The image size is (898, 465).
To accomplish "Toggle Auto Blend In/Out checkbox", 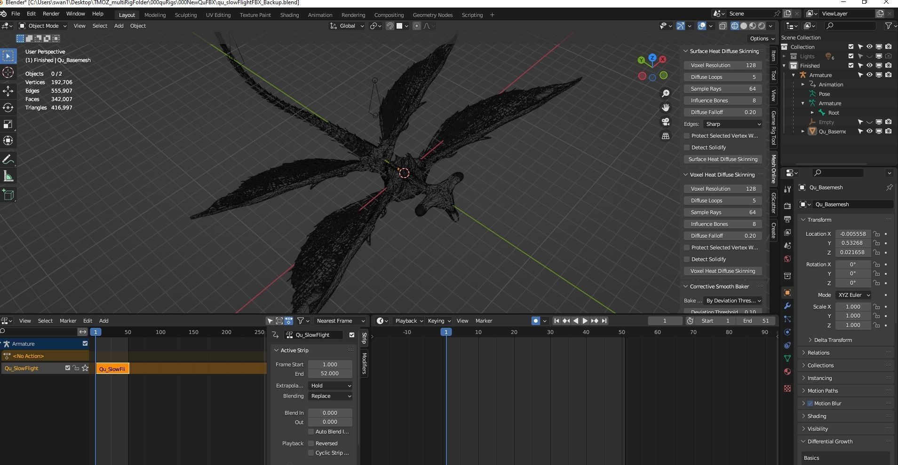I will click(311, 432).
